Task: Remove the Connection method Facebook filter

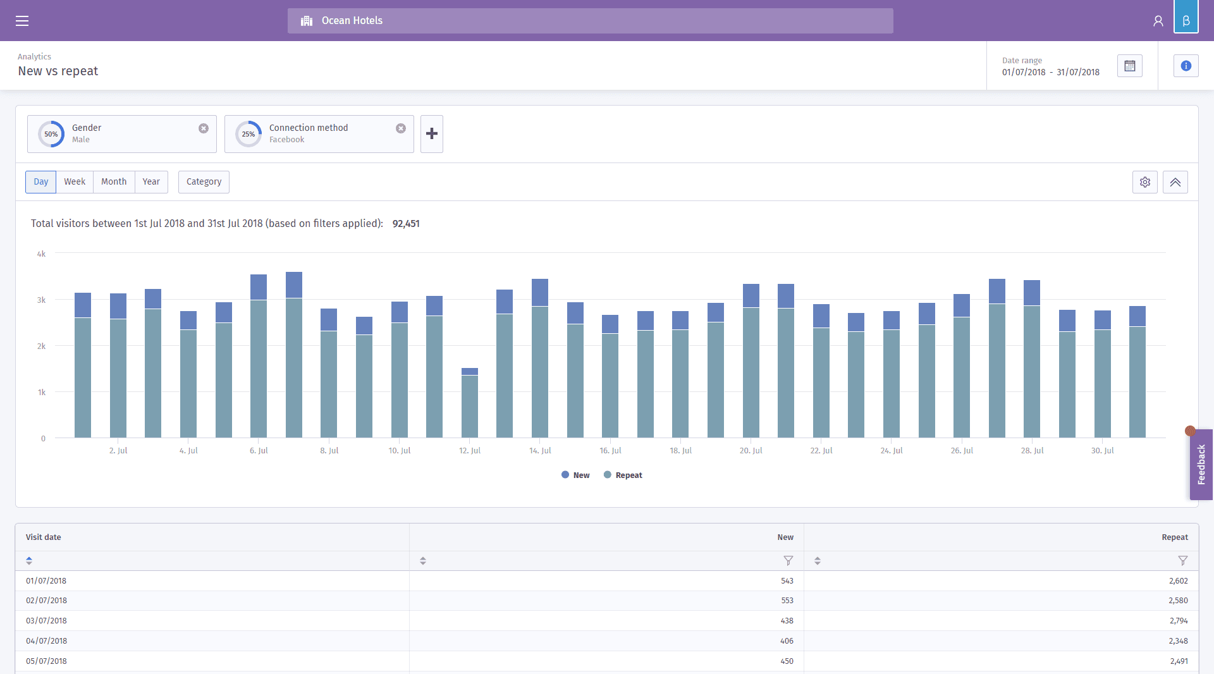Action: 401,128
